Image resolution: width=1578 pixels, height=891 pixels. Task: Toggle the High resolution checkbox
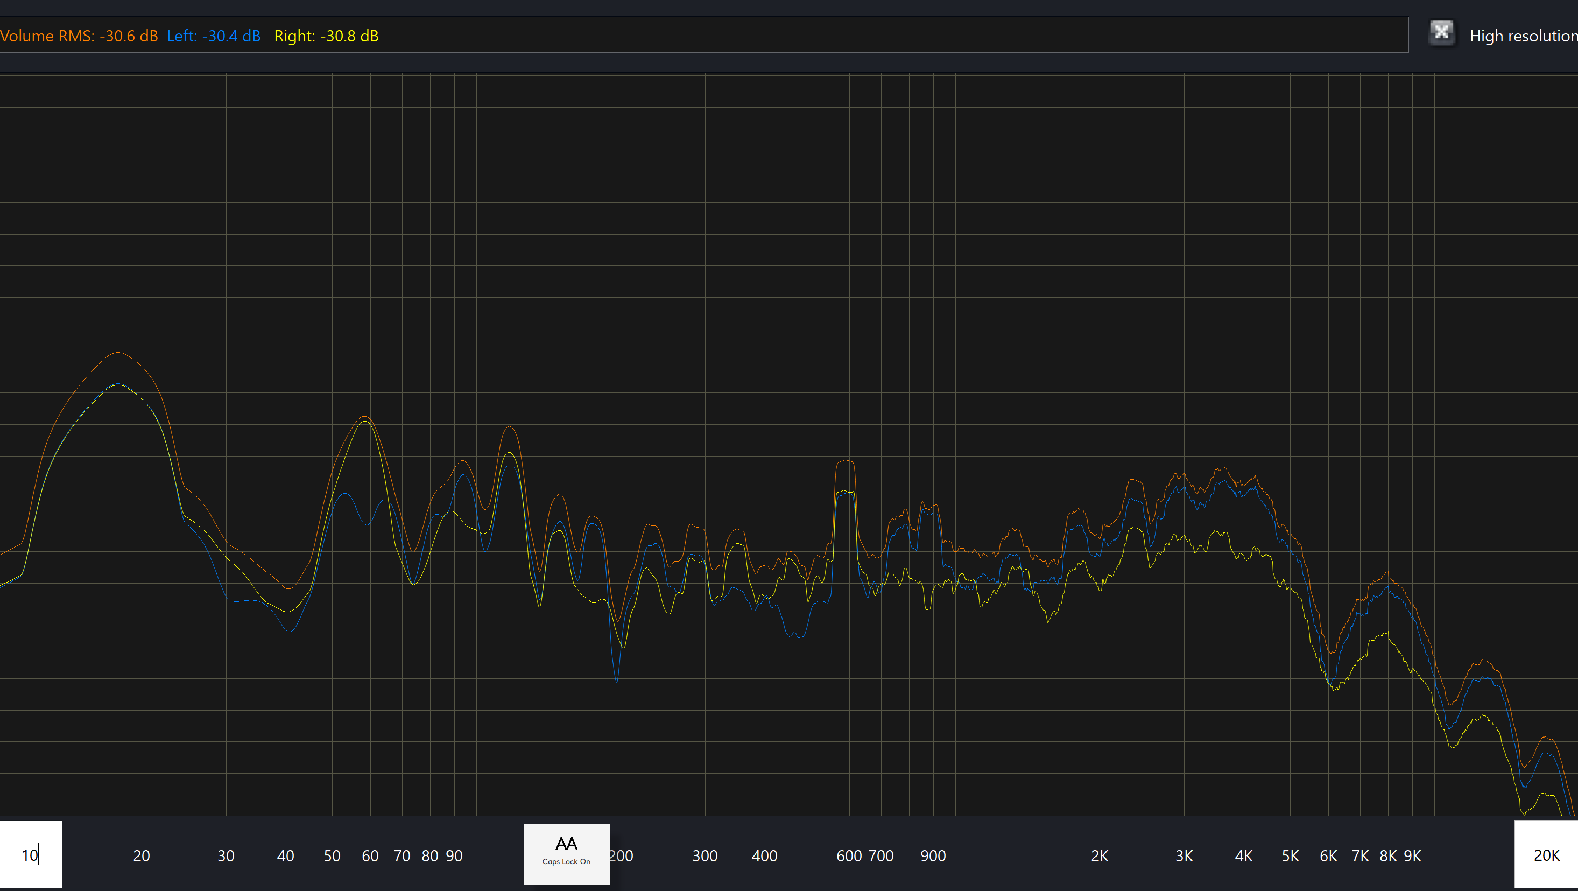pyautogui.click(x=1441, y=32)
